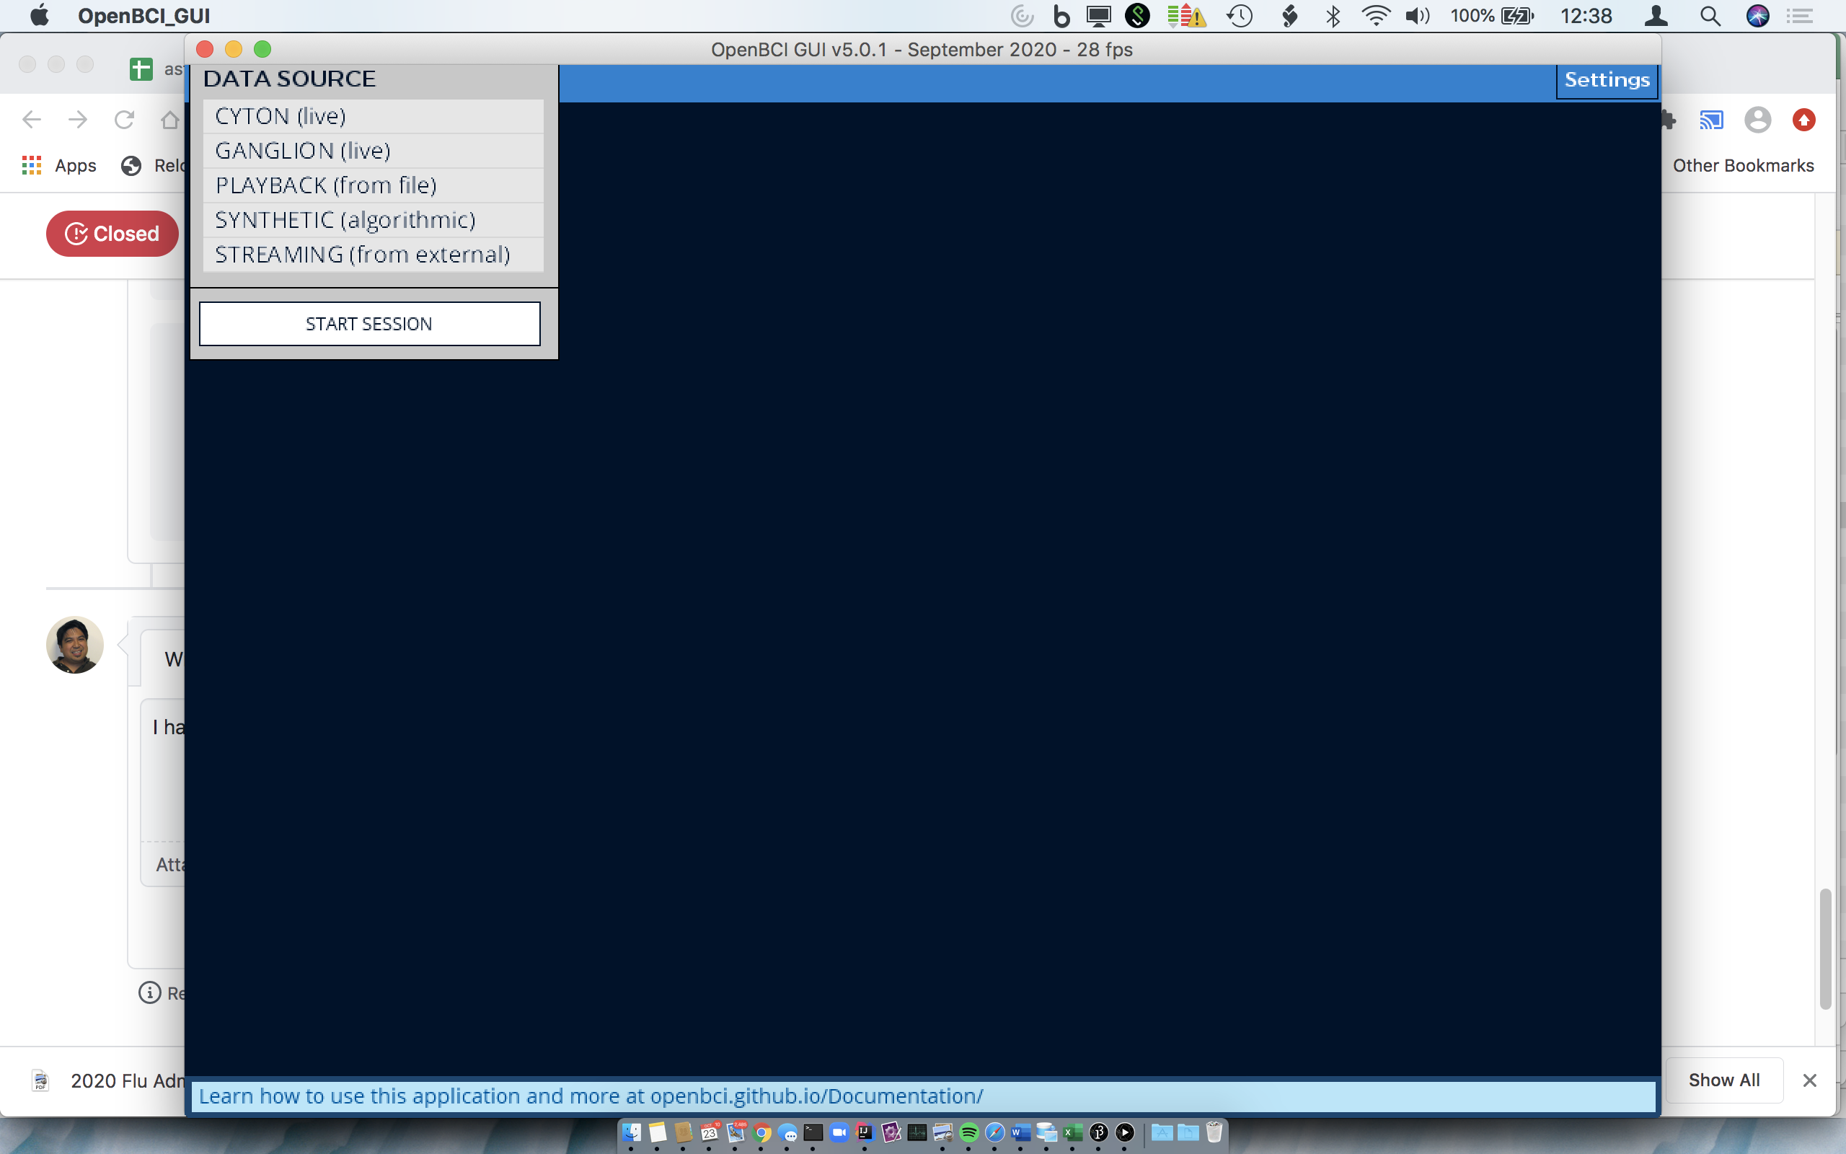Screen dimensions: 1846x1154
Task: Open Spotify from the Dock
Action: pyautogui.click(x=968, y=1132)
